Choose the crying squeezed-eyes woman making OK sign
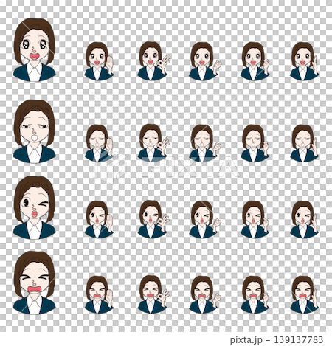The image size is (332, 346). click(x=153, y=294)
